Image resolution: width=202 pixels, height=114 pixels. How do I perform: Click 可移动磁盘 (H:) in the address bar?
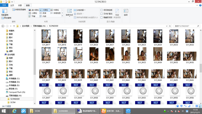click(x=39, y=26)
